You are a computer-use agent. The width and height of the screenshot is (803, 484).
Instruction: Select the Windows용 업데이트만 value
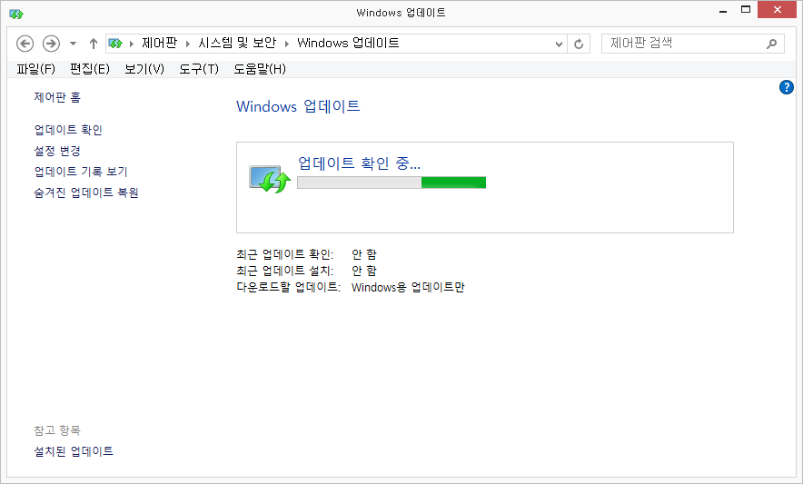tap(408, 287)
